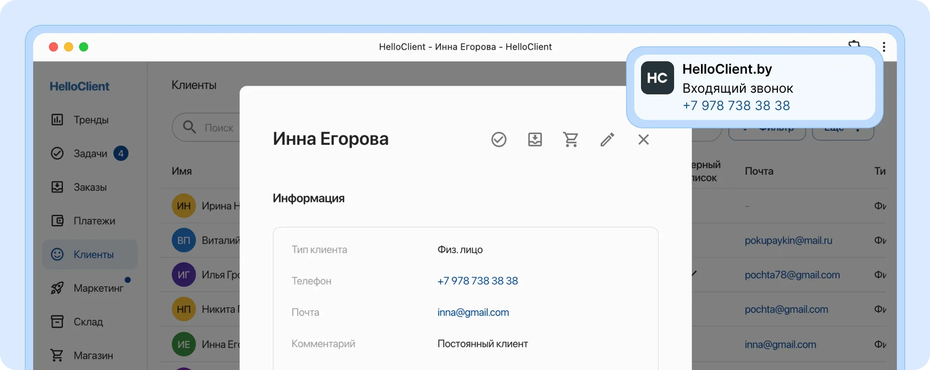
Task: Click pochta78@gmail.com email in table
Action: (792, 275)
